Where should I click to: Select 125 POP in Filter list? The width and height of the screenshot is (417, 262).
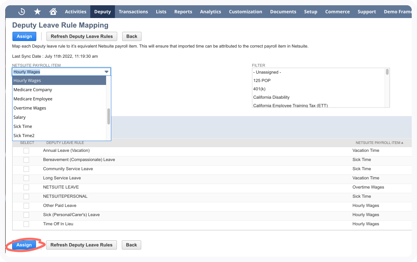tap(318, 80)
